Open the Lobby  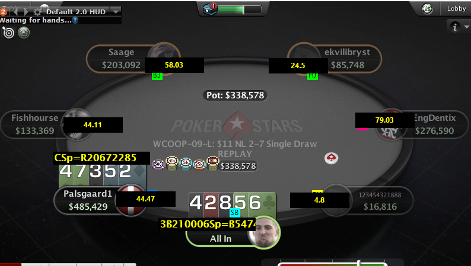456,8
